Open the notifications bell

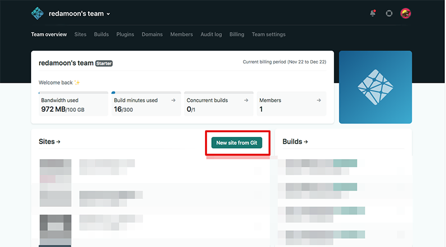pyautogui.click(x=372, y=13)
